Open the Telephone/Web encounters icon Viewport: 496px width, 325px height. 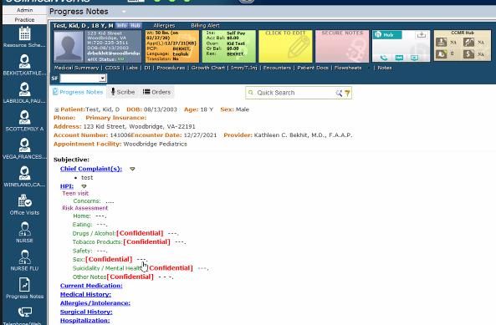pos(24,312)
